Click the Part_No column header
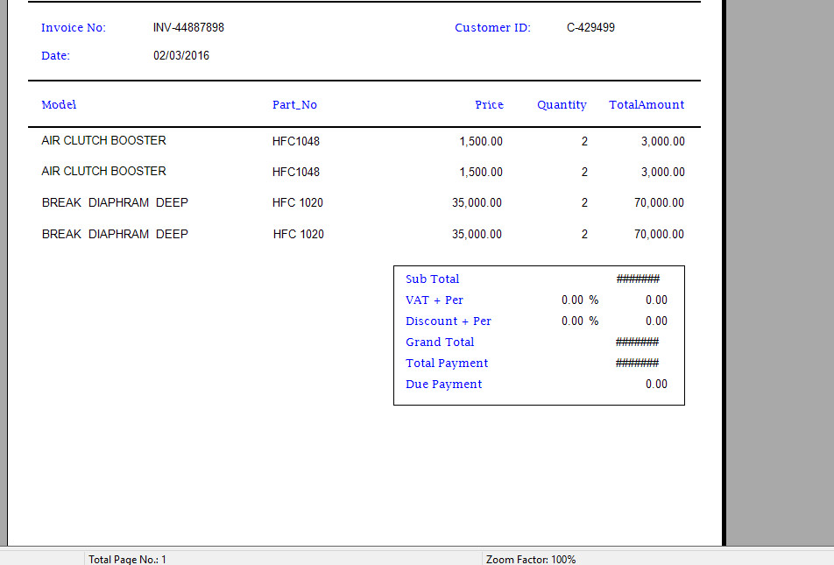The image size is (834, 565). 294,105
